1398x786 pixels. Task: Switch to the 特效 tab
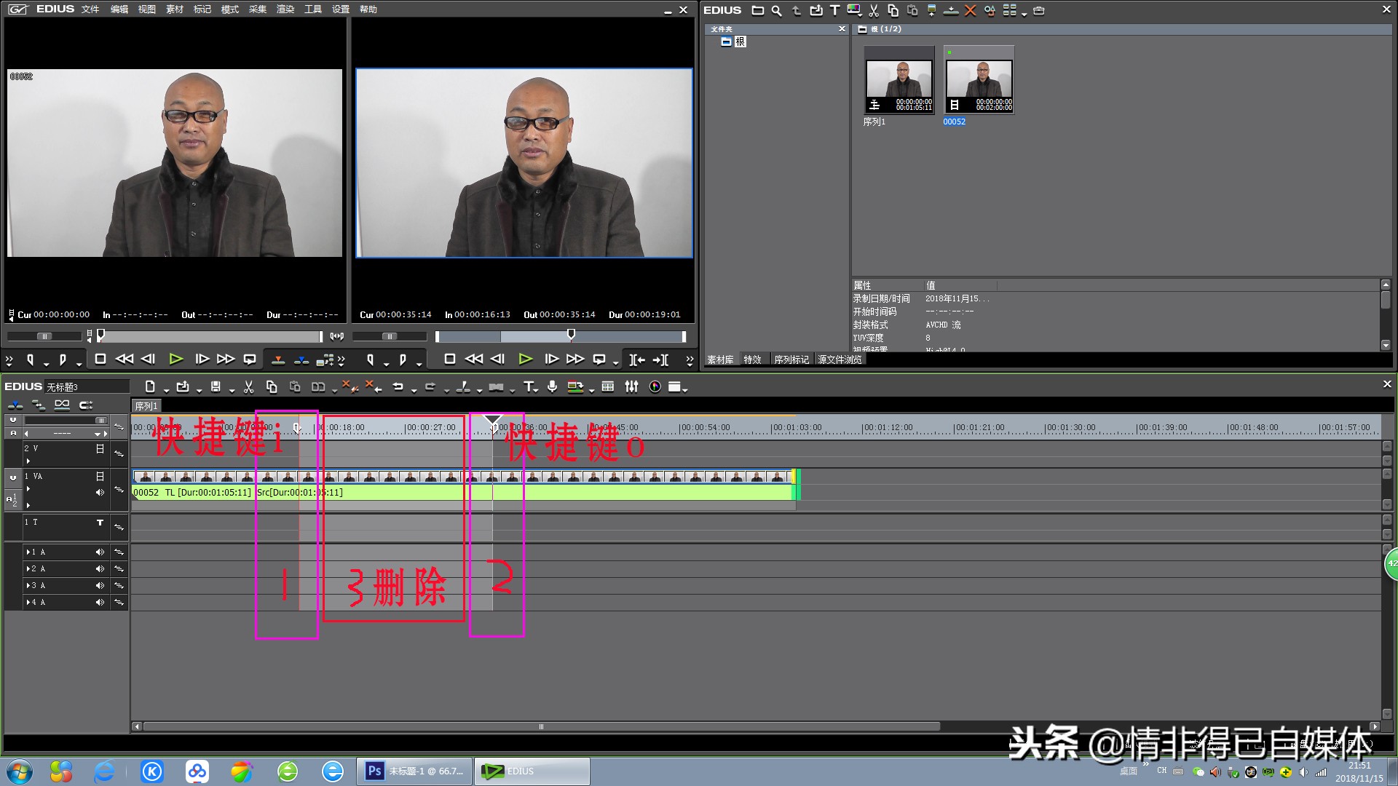click(752, 360)
